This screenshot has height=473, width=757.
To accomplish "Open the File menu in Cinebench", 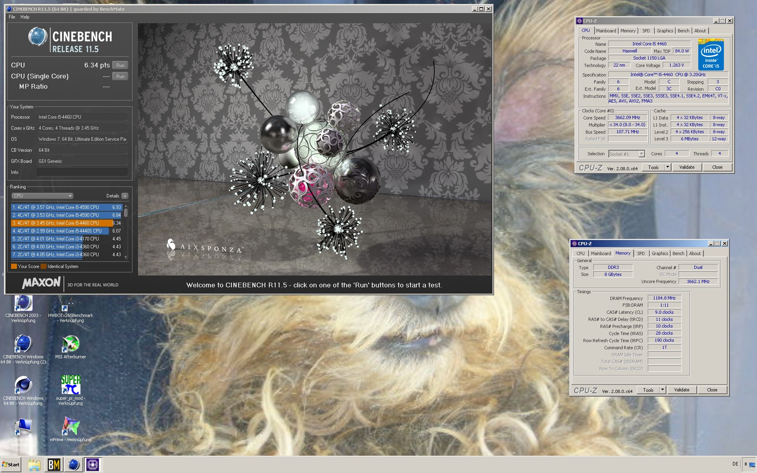I will point(12,17).
